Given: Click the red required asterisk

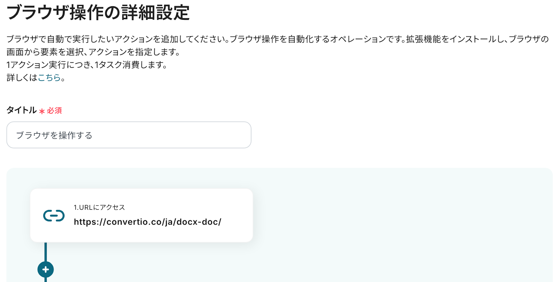Looking at the screenshot, I should [42, 111].
